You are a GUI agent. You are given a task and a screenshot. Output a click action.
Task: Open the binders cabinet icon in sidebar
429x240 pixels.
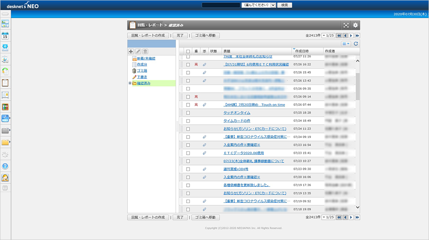pos(6,107)
